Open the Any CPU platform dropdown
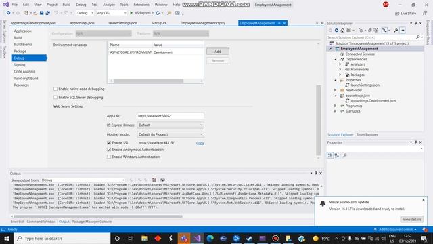The height and width of the screenshot is (244, 433). (112, 13)
